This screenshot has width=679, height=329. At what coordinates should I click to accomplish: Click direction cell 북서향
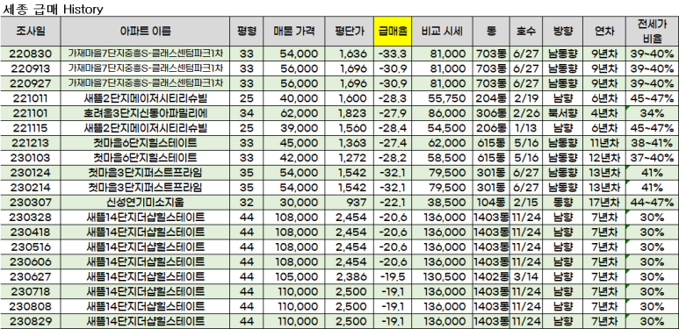[563, 113]
